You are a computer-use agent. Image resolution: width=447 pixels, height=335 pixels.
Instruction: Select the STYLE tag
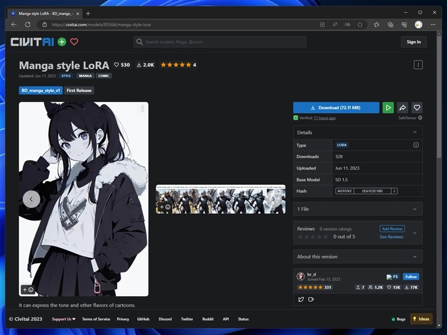(x=66, y=75)
